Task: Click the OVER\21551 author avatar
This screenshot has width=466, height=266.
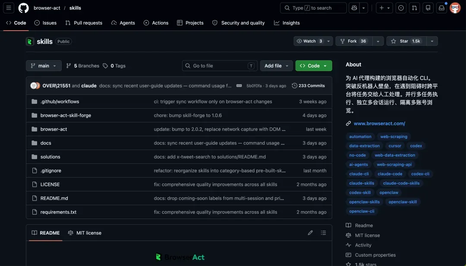Action: [34, 86]
